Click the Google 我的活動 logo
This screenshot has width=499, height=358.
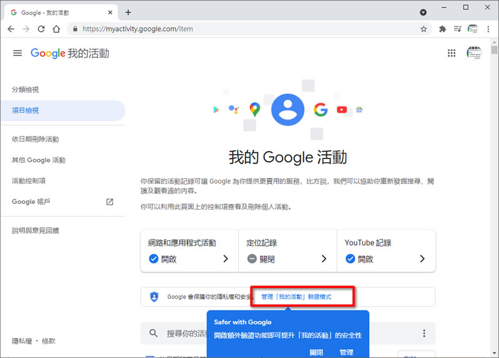click(x=70, y=53)
